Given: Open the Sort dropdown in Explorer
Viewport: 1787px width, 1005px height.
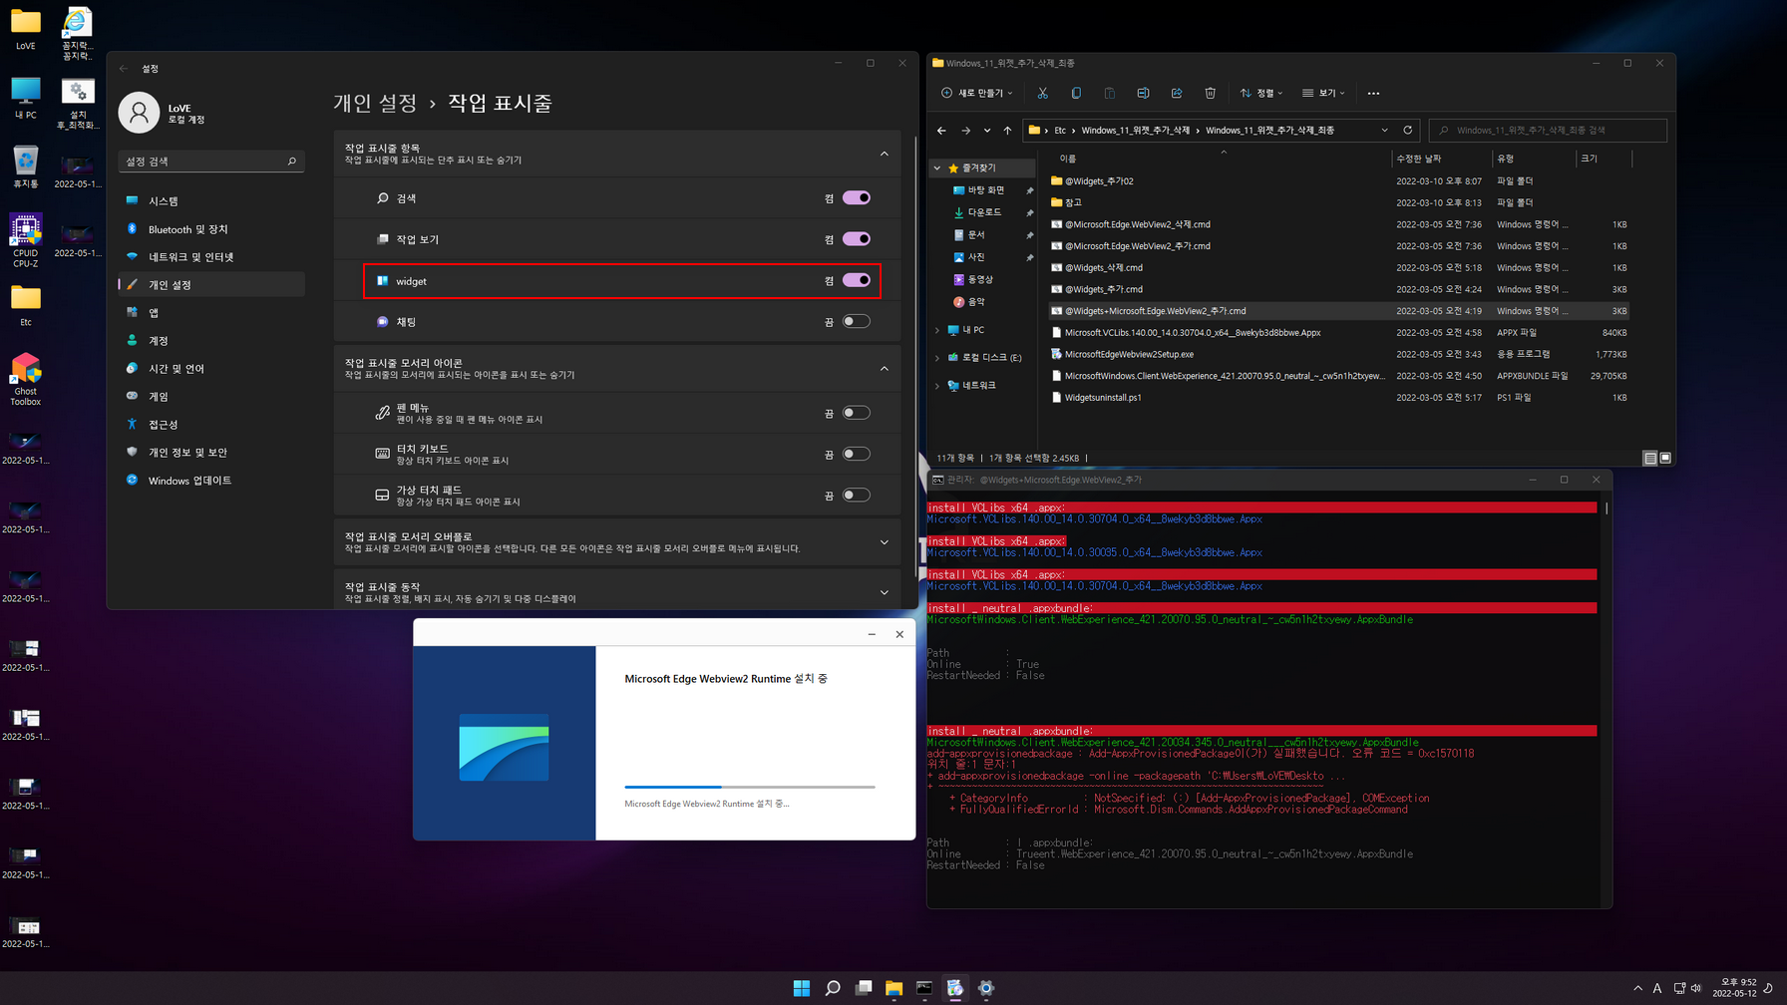Looking at the screenshot, I should point(1261,93).
